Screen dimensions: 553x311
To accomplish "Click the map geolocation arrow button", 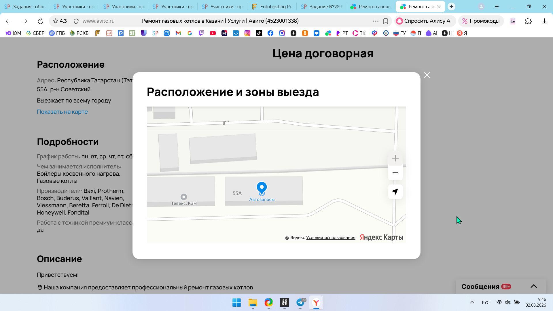I will pos(395,192).
